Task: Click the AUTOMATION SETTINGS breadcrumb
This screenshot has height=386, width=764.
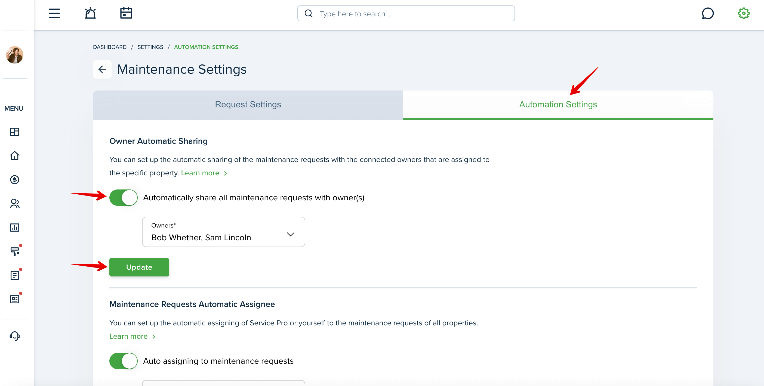Action: 206,47
